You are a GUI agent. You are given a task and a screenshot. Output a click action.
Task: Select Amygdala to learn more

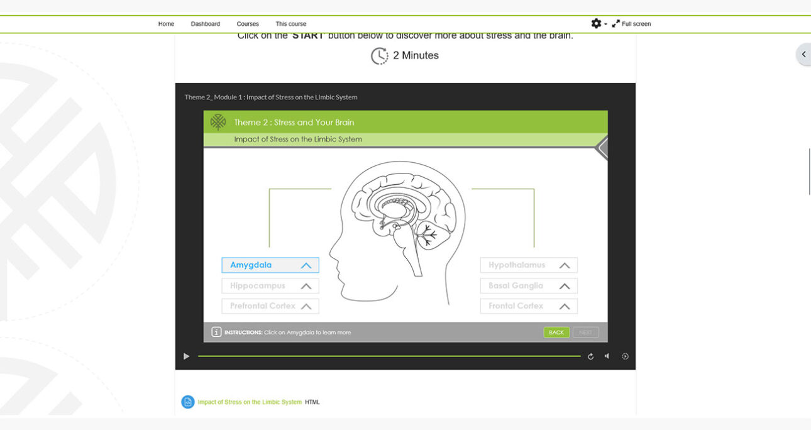coord(270,265)
